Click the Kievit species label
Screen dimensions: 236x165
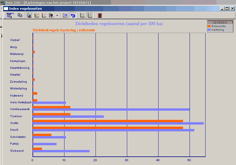point(14,130)
